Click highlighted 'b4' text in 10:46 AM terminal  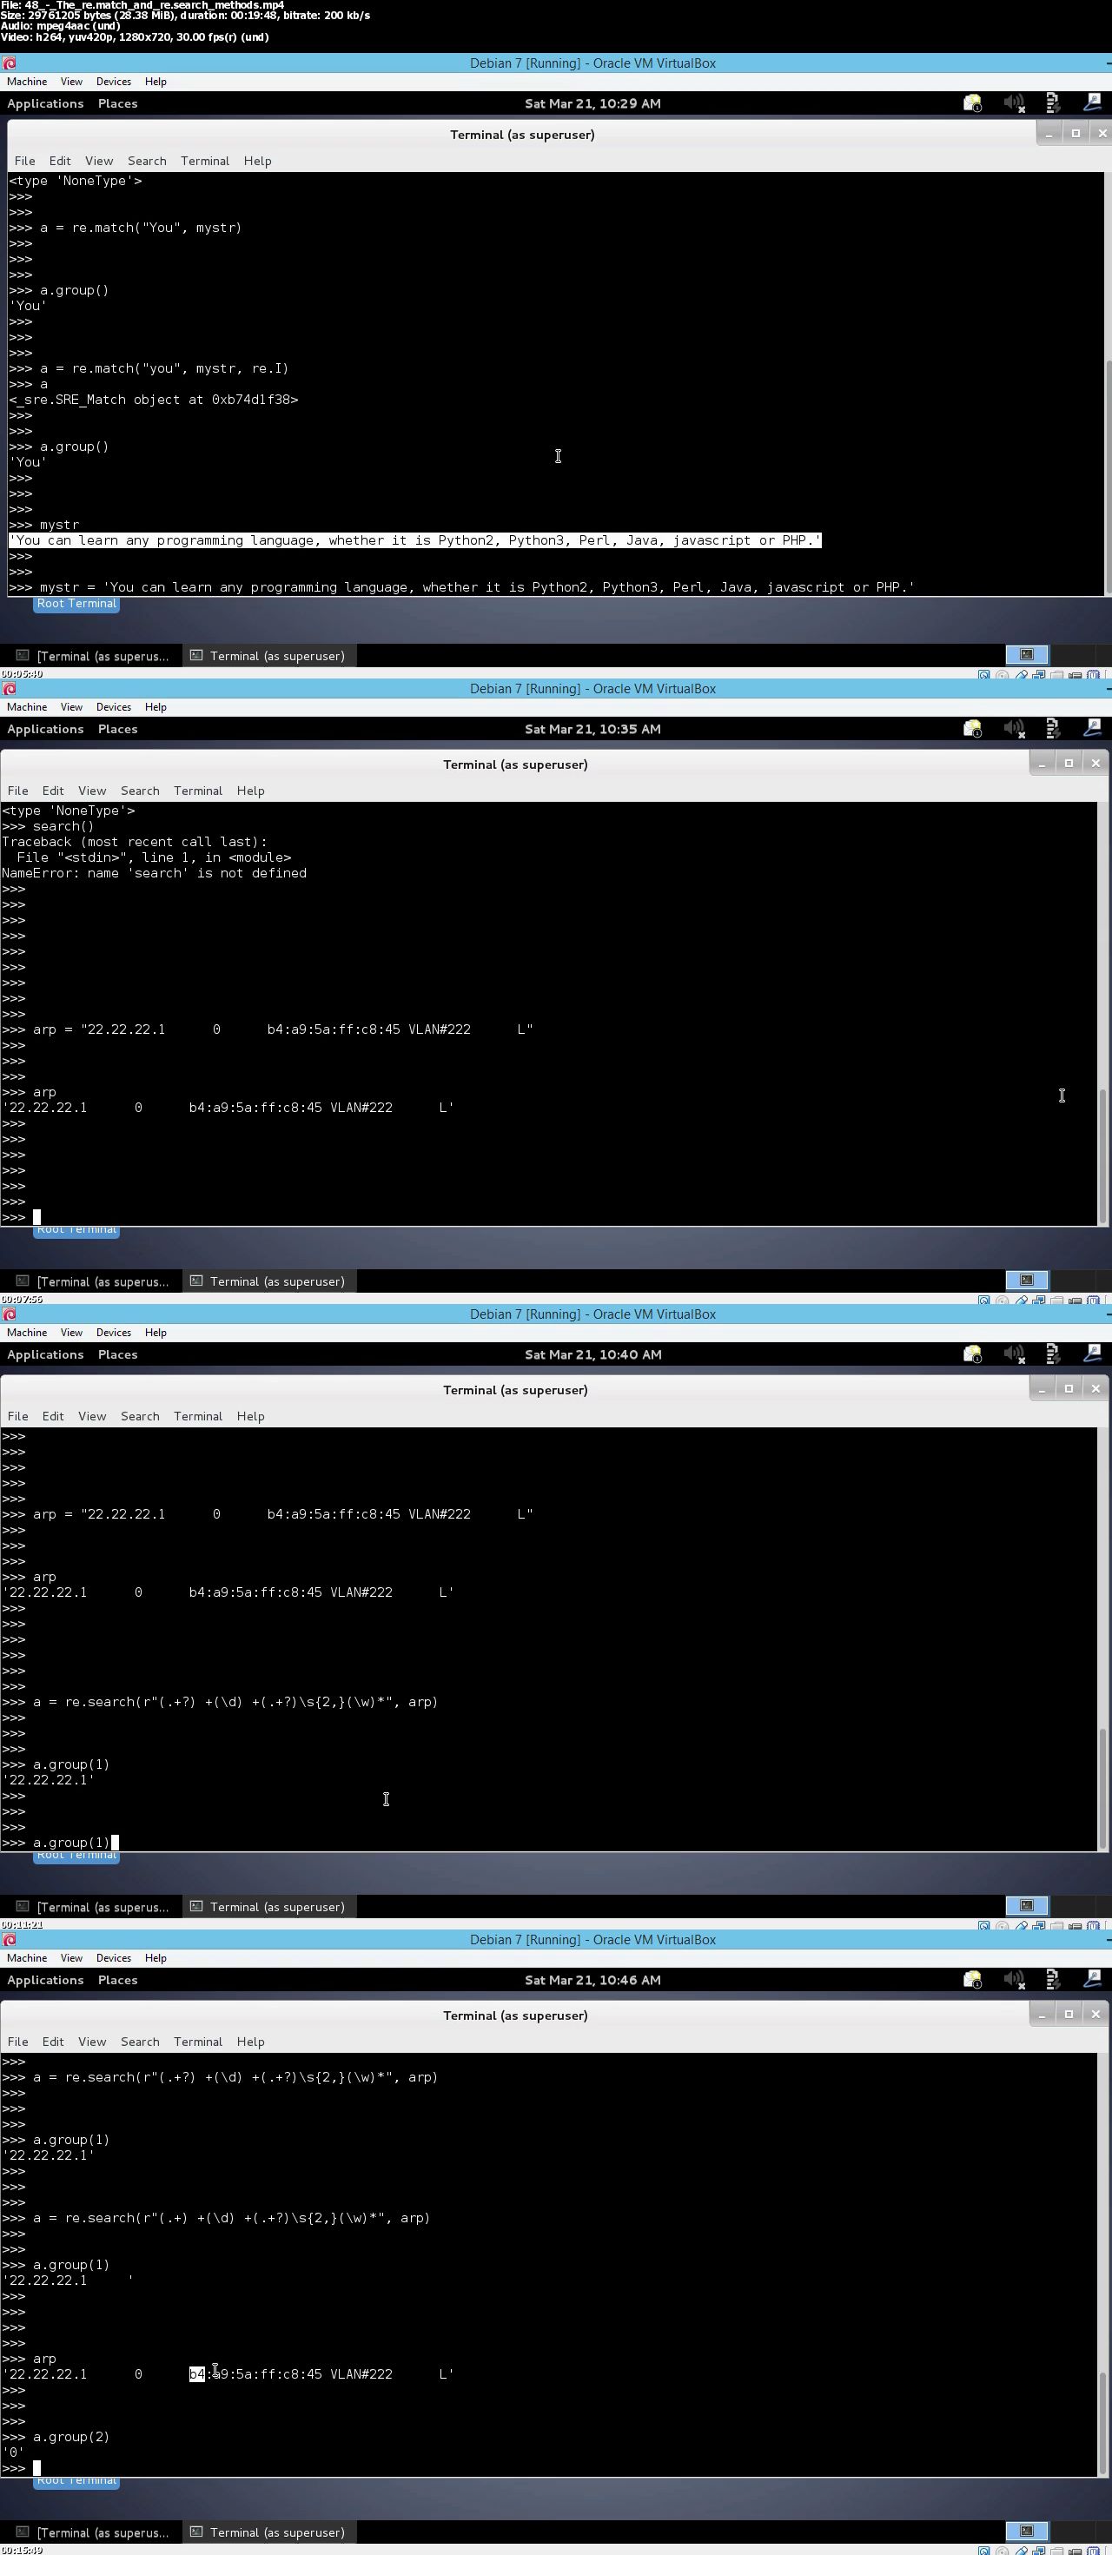pos(196,2373)
